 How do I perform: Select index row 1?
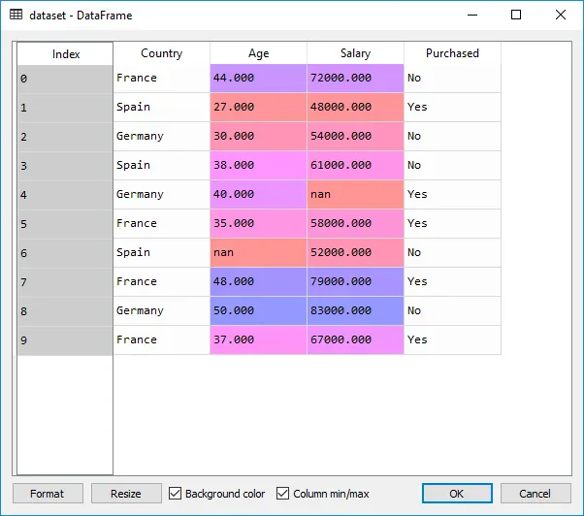(65, 108)
